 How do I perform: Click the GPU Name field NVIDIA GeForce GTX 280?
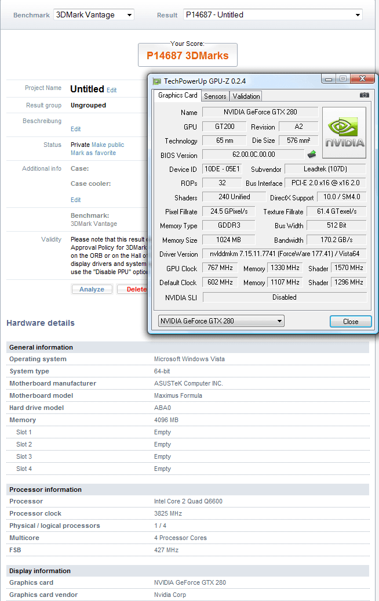coord(260,112)
